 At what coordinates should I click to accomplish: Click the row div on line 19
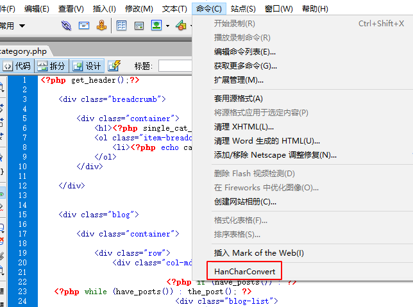click(x=132, y=253)
